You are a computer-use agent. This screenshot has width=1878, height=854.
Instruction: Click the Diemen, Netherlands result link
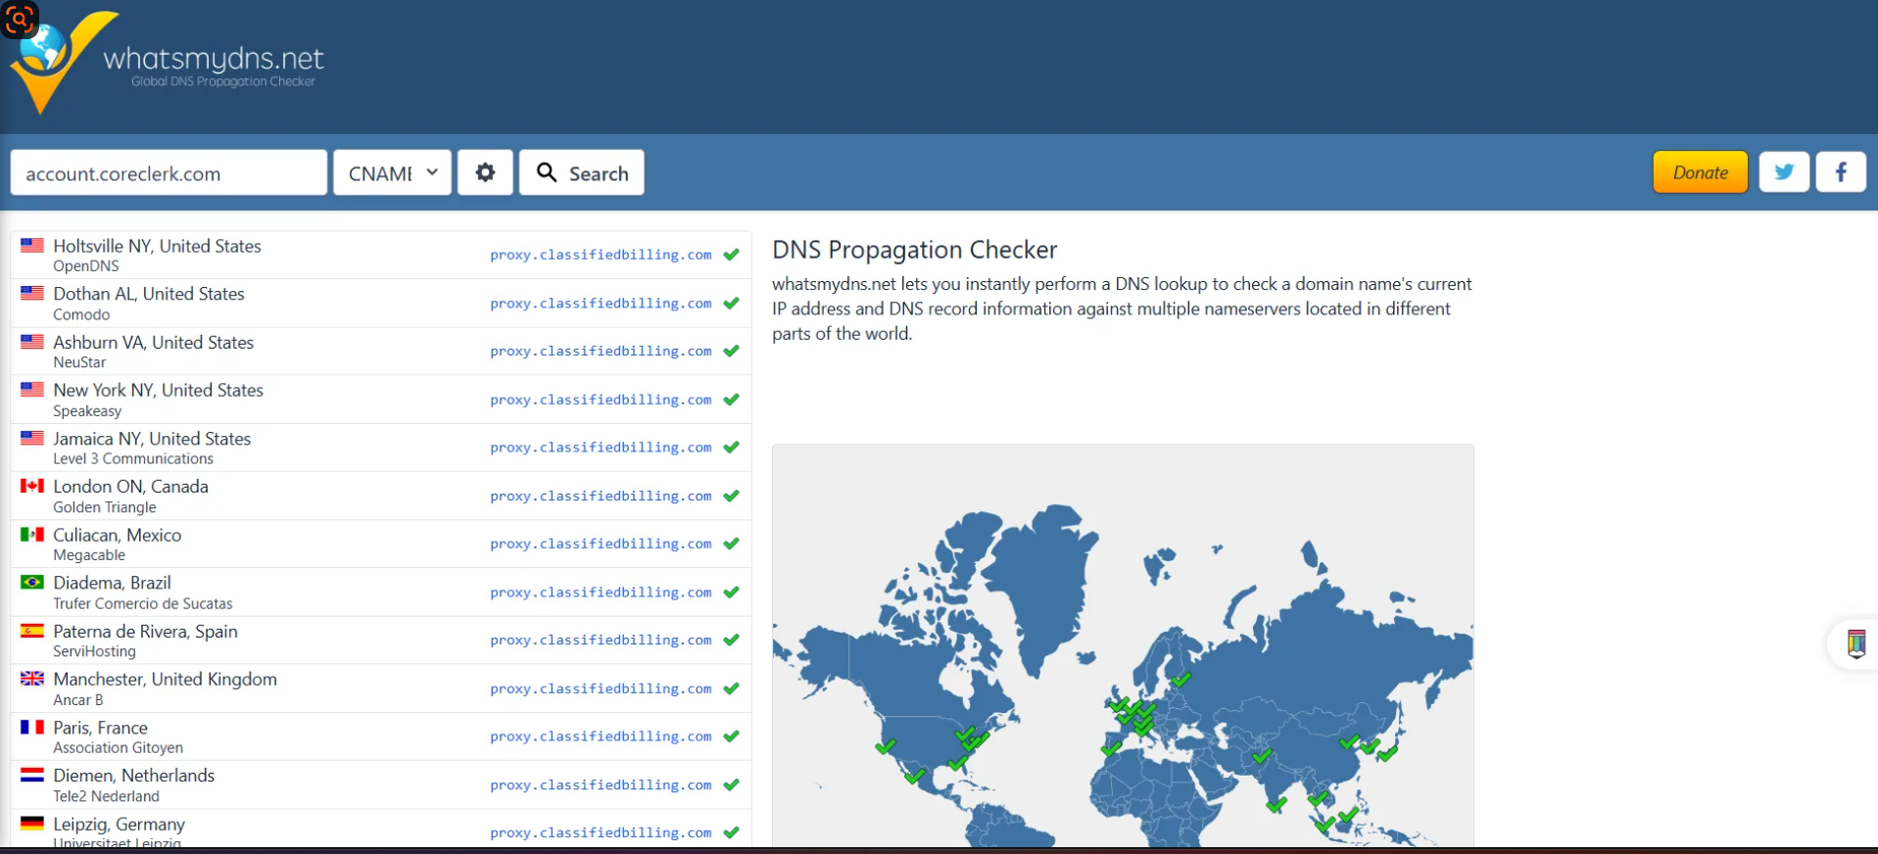pos(601,784)
